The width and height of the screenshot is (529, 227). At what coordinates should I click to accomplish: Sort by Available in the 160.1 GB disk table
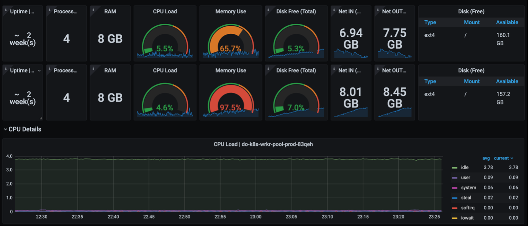point(507,22)
